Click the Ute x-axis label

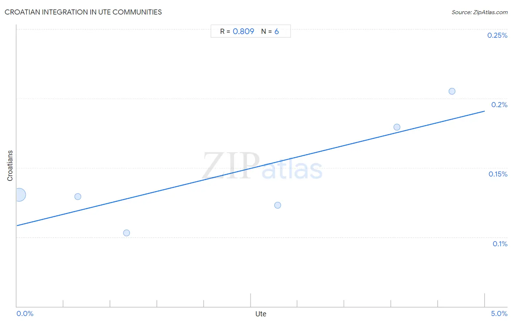point(261,314)
